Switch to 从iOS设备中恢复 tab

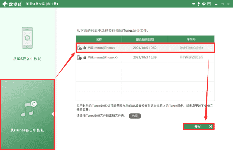[x=27, y=43]
